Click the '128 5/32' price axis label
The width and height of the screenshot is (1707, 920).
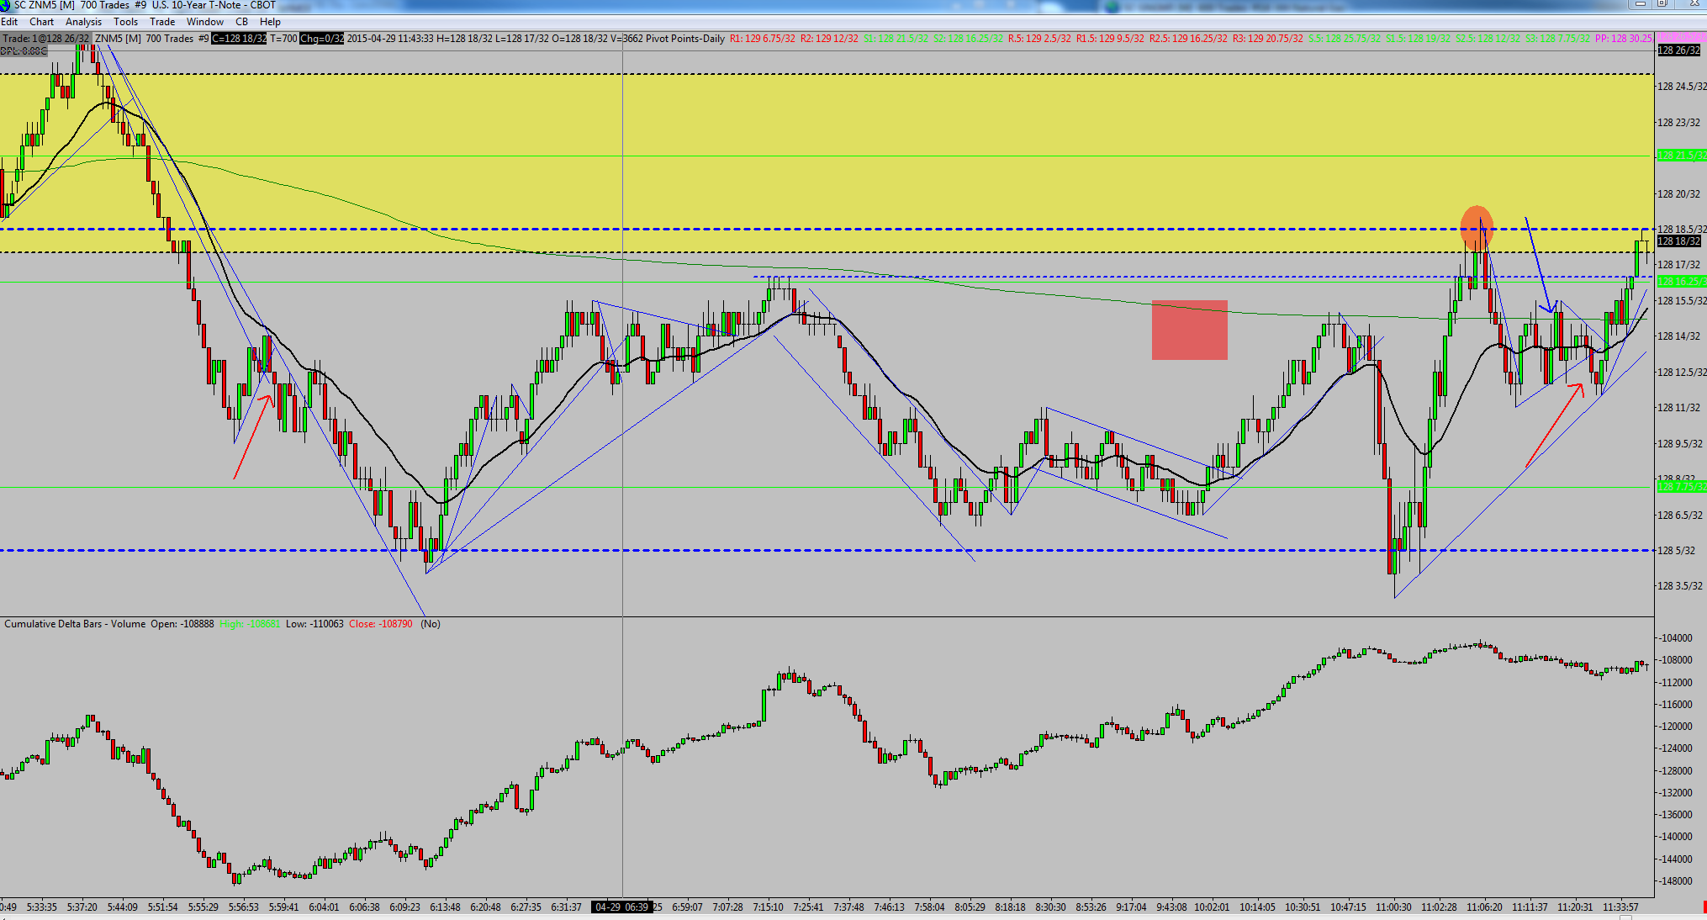tap(1676, 551)
